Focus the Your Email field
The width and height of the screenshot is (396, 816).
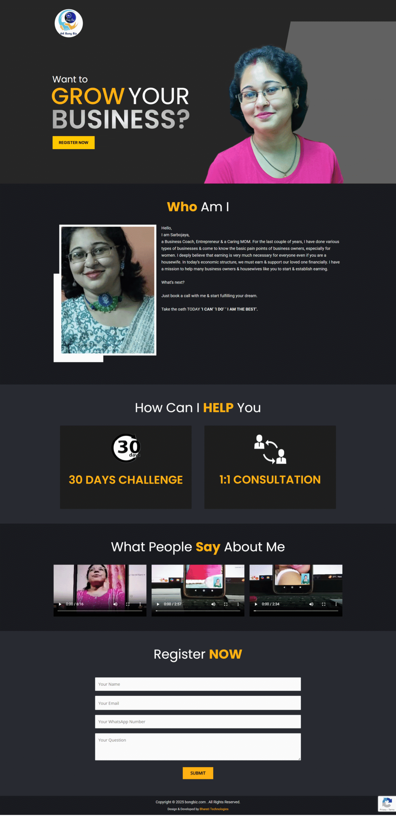(x=198, y=703)
